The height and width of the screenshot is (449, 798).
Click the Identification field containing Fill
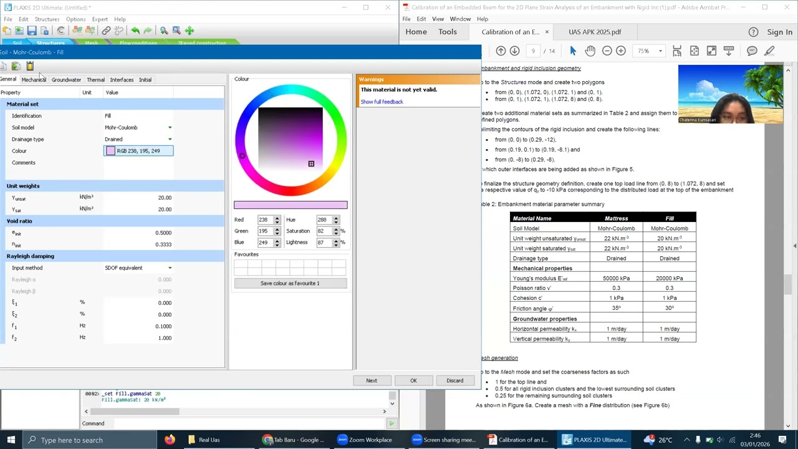pyautogui.click(x=138, y=116)
